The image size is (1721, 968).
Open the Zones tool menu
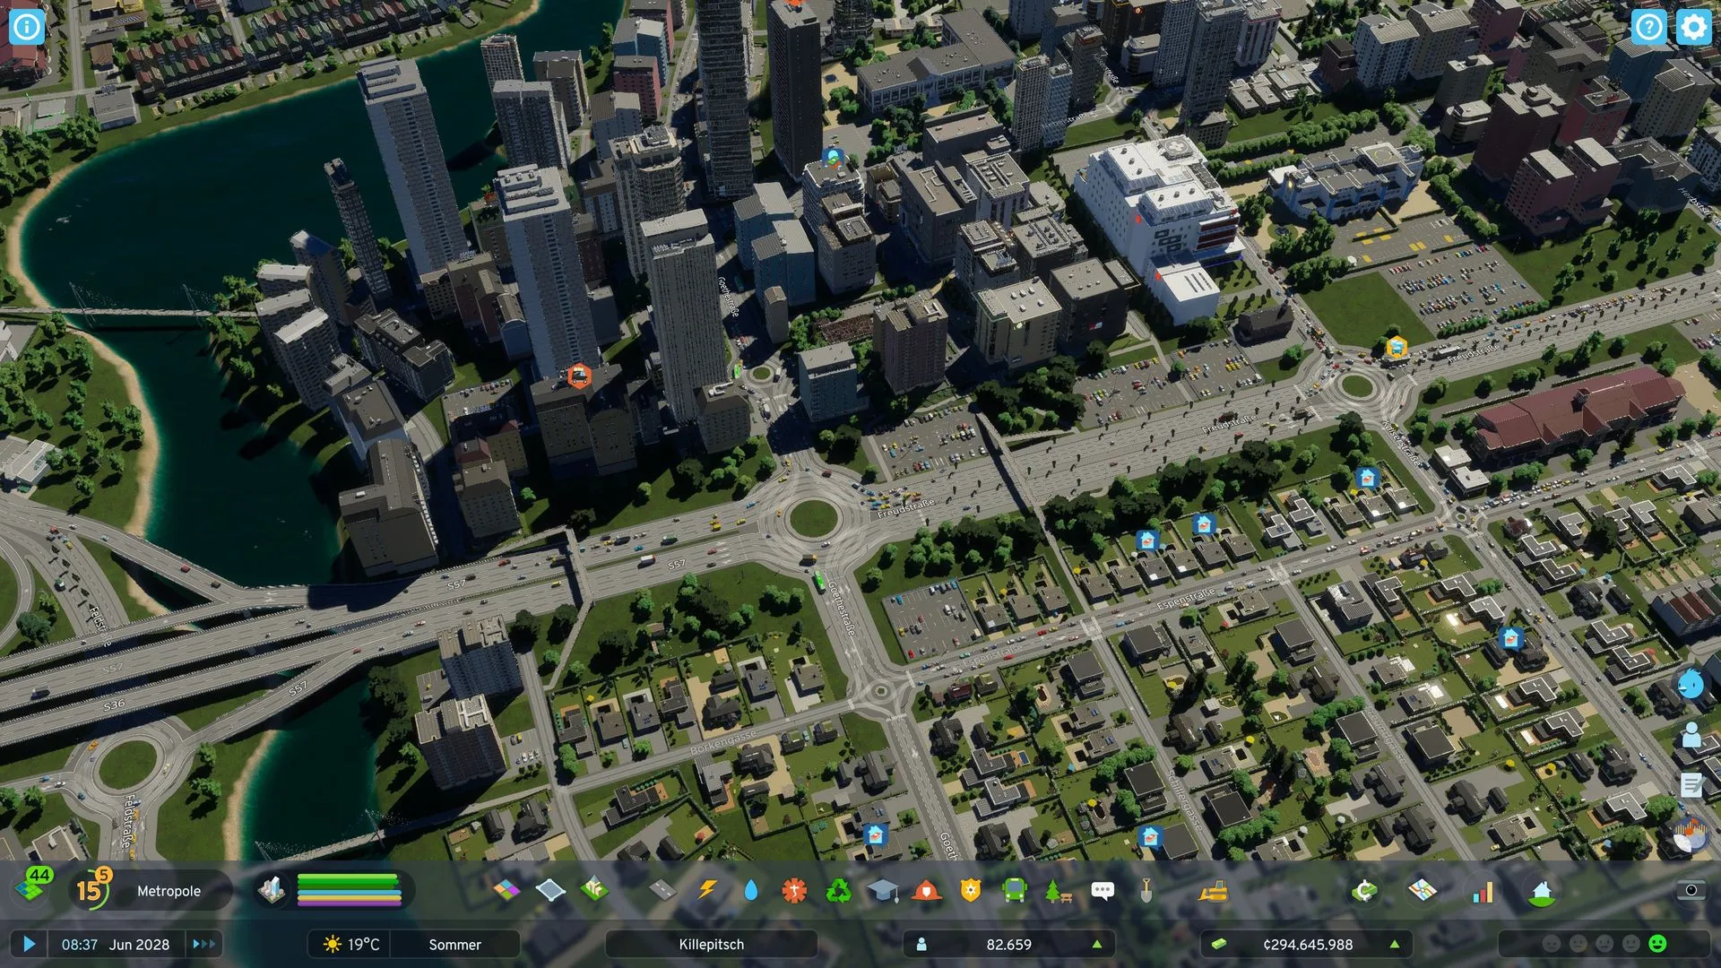(506, 891)
